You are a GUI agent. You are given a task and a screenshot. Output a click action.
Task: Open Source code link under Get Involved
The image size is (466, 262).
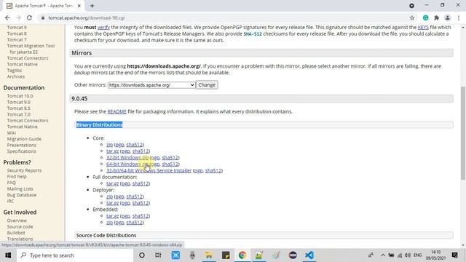coord(20,226)
